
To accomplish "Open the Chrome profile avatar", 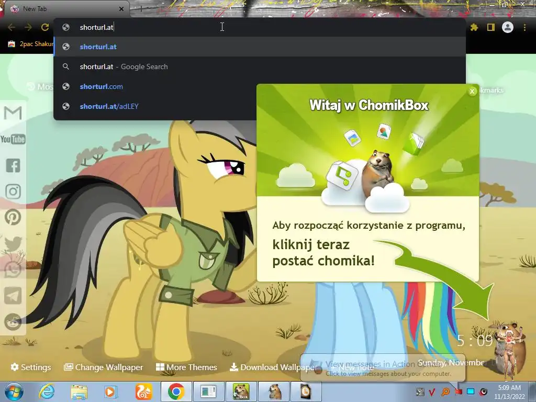I will 508,27.
